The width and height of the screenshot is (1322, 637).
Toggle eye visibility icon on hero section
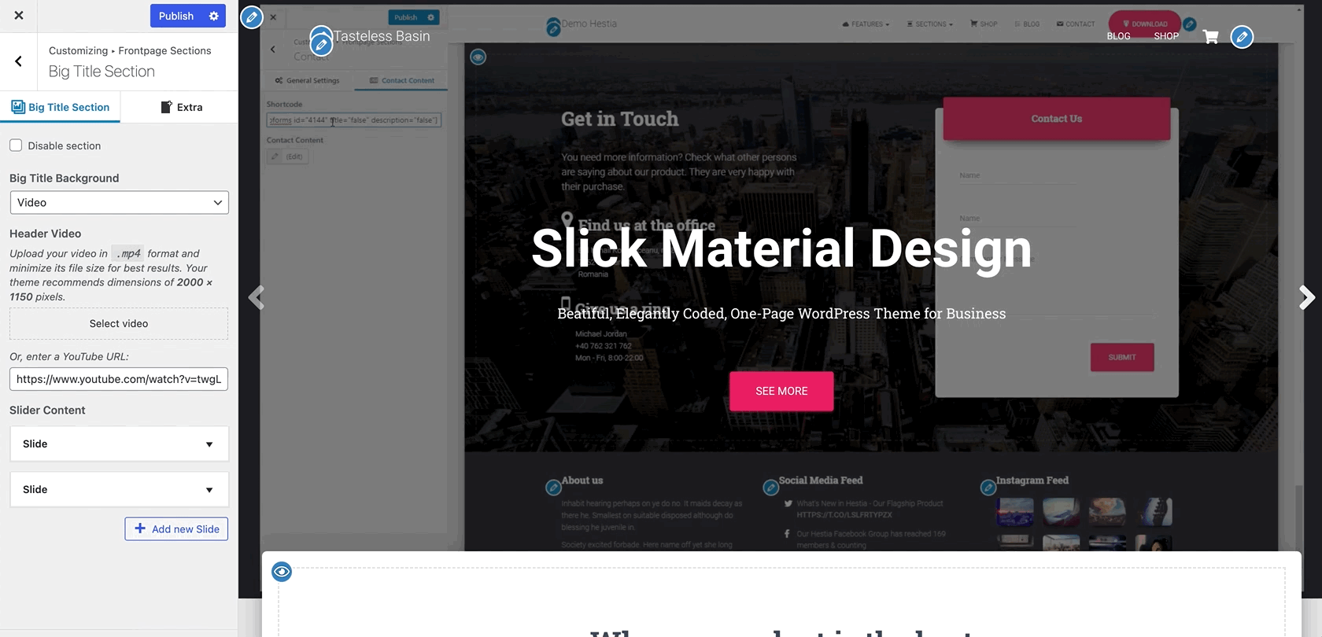point(478,57)
